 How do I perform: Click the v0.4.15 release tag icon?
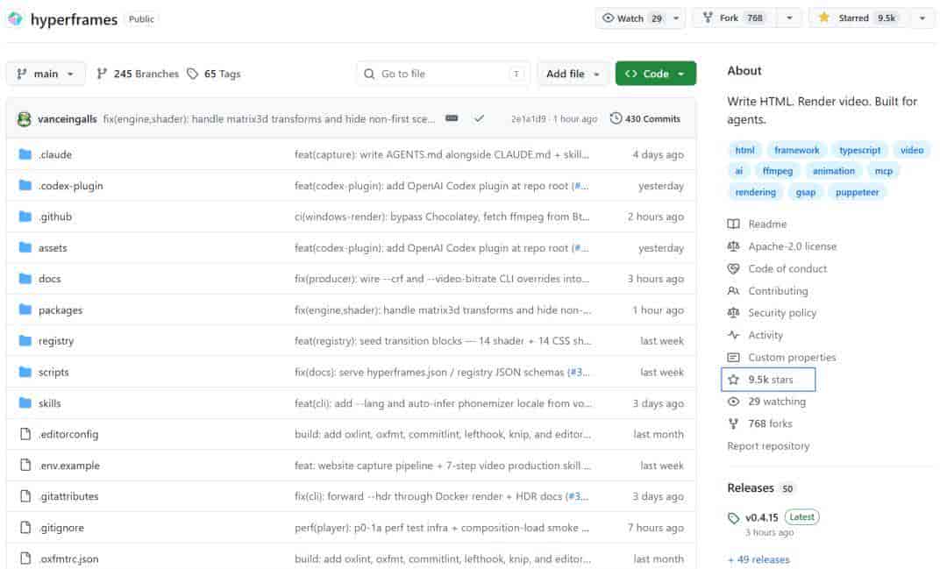(733, 518)
